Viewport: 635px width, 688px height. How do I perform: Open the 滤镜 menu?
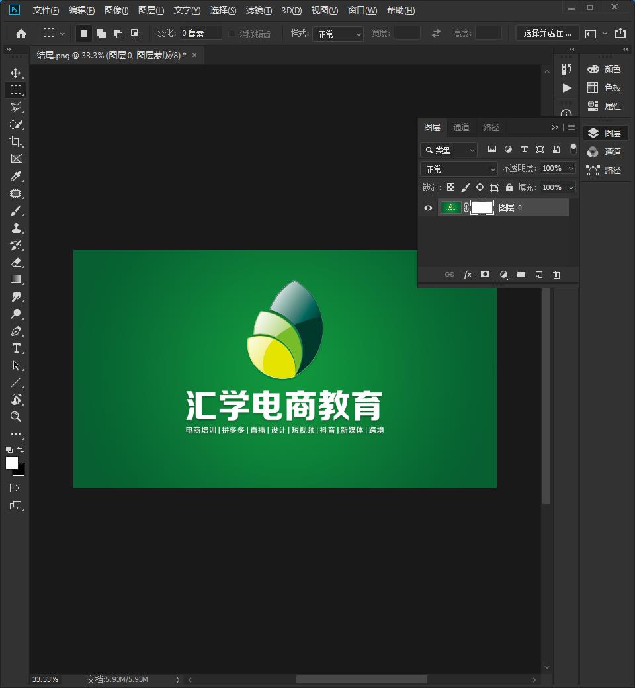(x=259, y=10)
